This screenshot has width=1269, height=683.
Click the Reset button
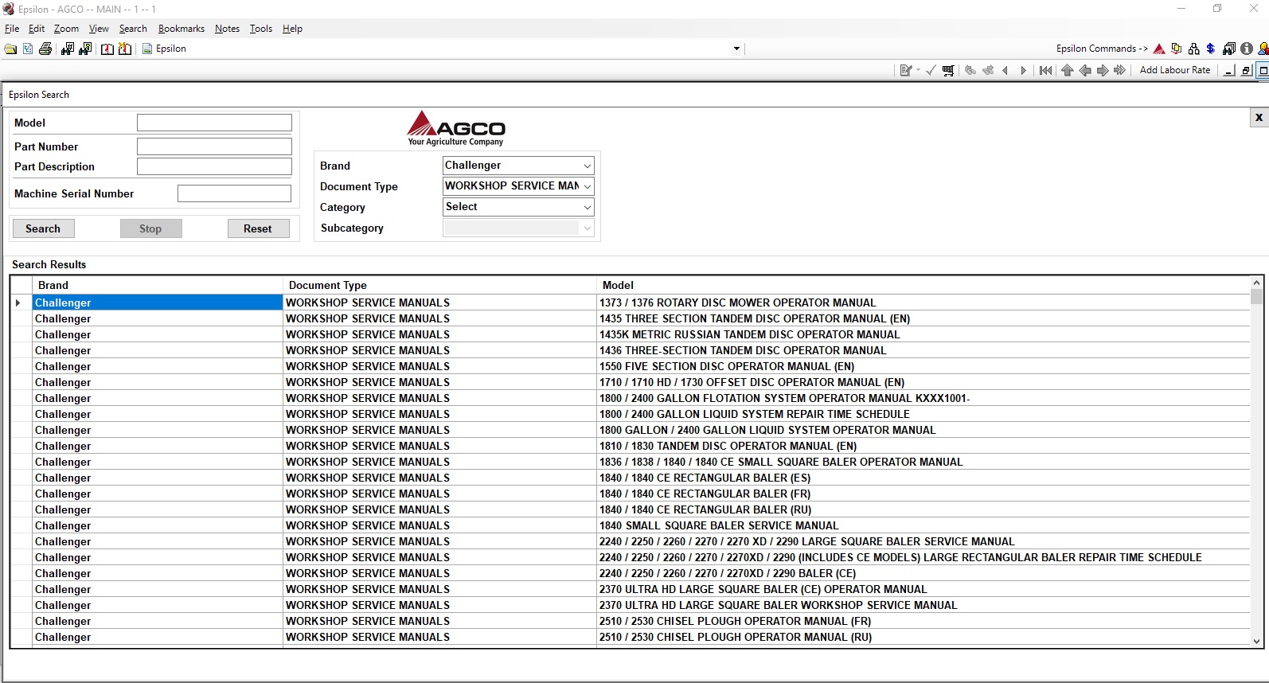click(x=258, y=228)
